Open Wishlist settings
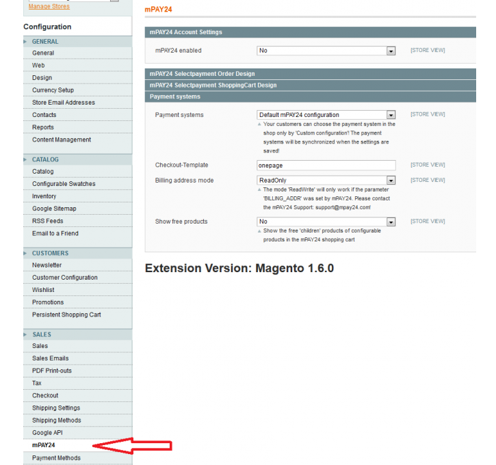Viewport: 496px width, 465px height. click(77, 290)
